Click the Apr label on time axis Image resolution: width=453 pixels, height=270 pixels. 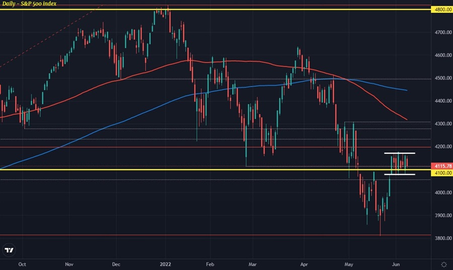click(x=304, y=264)
